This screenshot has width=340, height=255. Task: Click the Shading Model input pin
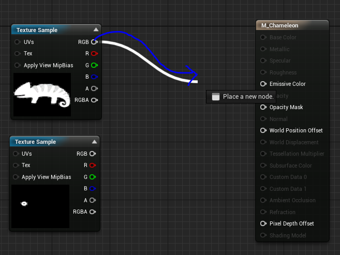pos(263,235)
